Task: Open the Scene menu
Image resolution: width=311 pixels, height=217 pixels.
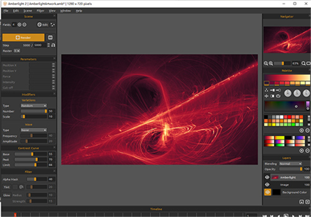Action: (27, 10)
